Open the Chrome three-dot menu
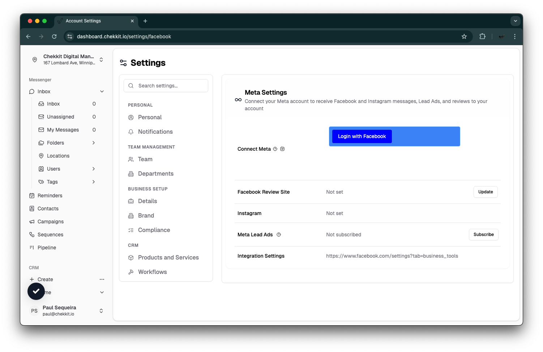543x352 pixels. coord(515,37)
